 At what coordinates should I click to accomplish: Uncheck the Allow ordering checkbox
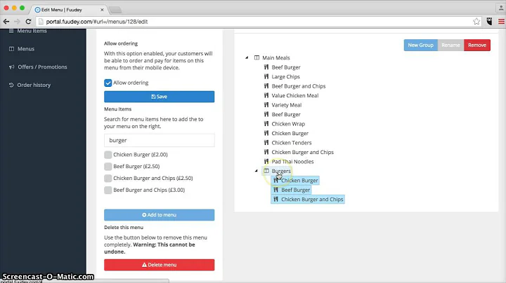click(x=108, y=83)
